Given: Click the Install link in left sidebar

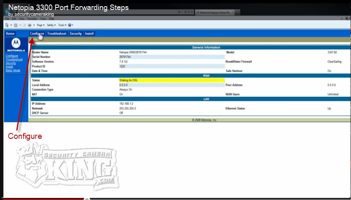Looking at the screenshot, I should [x=9, y=67].
